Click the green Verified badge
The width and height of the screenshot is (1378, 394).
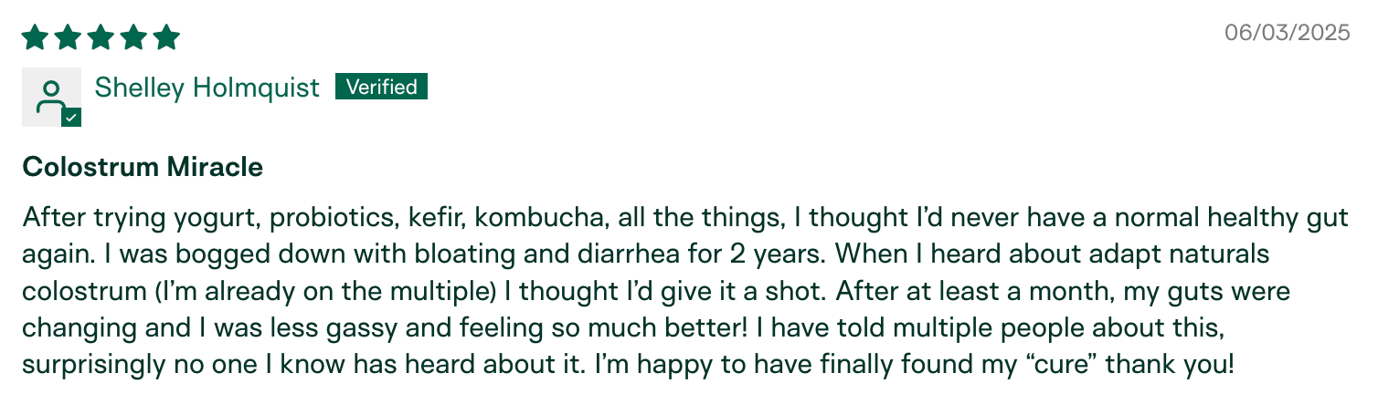381,87
